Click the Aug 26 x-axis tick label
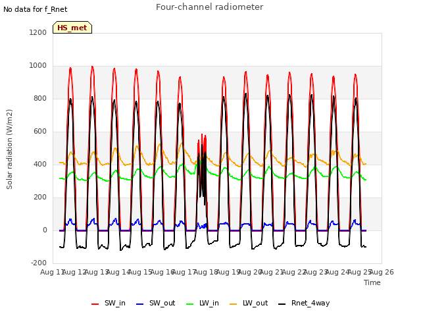This screenshot has height=316, width=421. 382,272
